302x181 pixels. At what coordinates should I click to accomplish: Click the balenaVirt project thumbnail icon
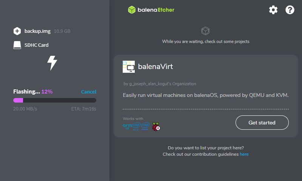[129, 67]
